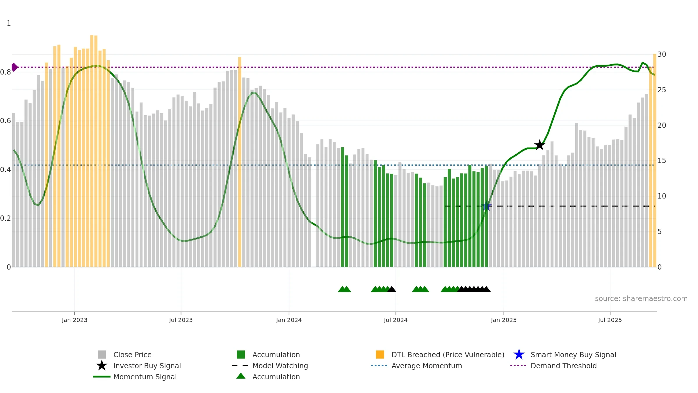
Task: Click the dotted purple Demand Threshold legend line
Action: tap(518, 366)
